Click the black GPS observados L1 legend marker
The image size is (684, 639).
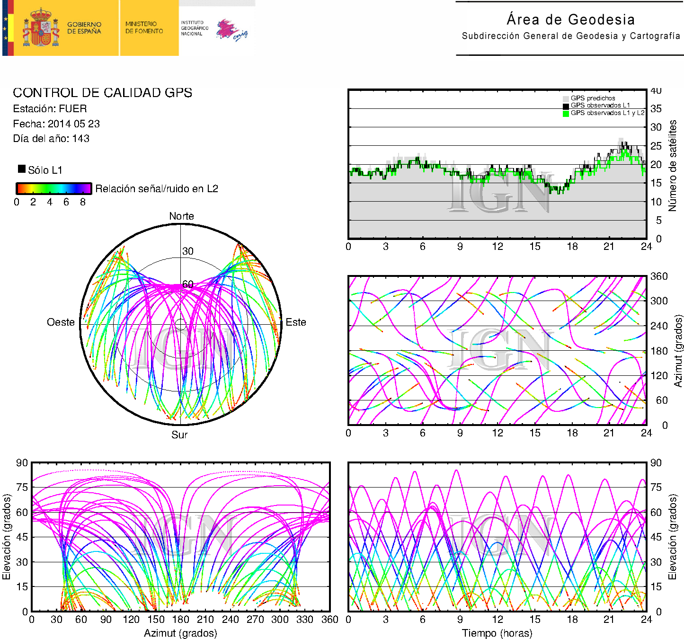tap(565, 106)
